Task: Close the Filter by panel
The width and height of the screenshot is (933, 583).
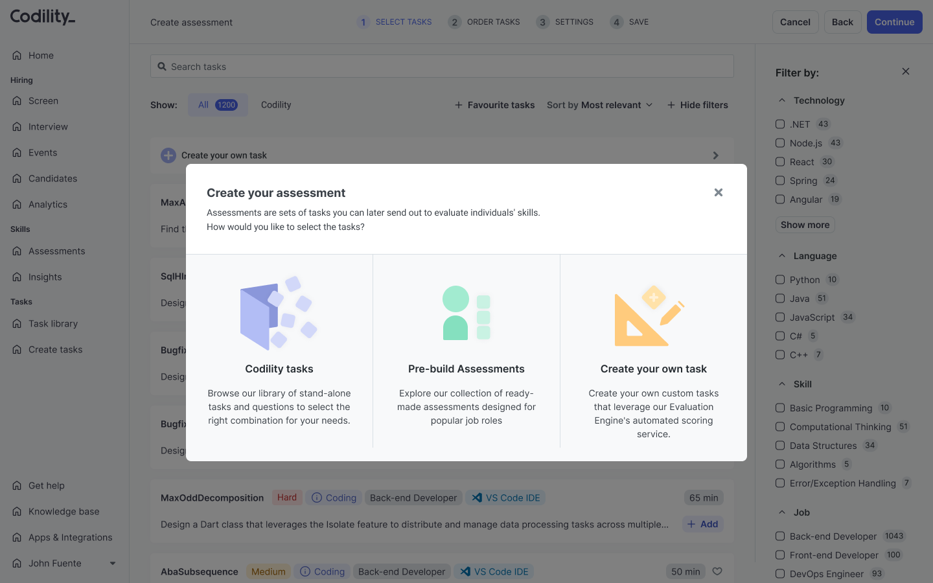Action: point(906,72)
